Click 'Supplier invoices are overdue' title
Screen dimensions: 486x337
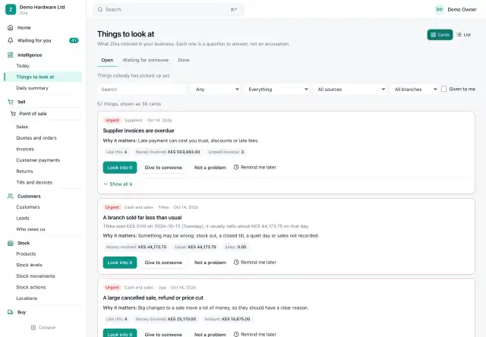pyautogui.click(x=138, y=131)
